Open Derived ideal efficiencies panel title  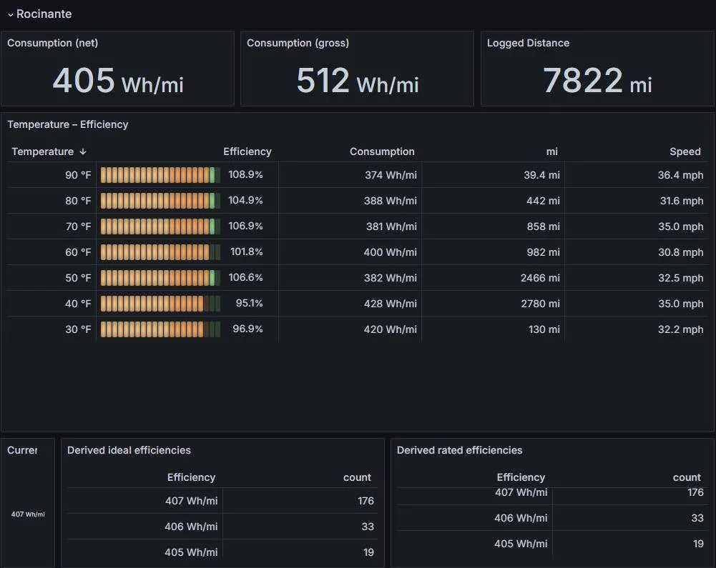point(129,450)
